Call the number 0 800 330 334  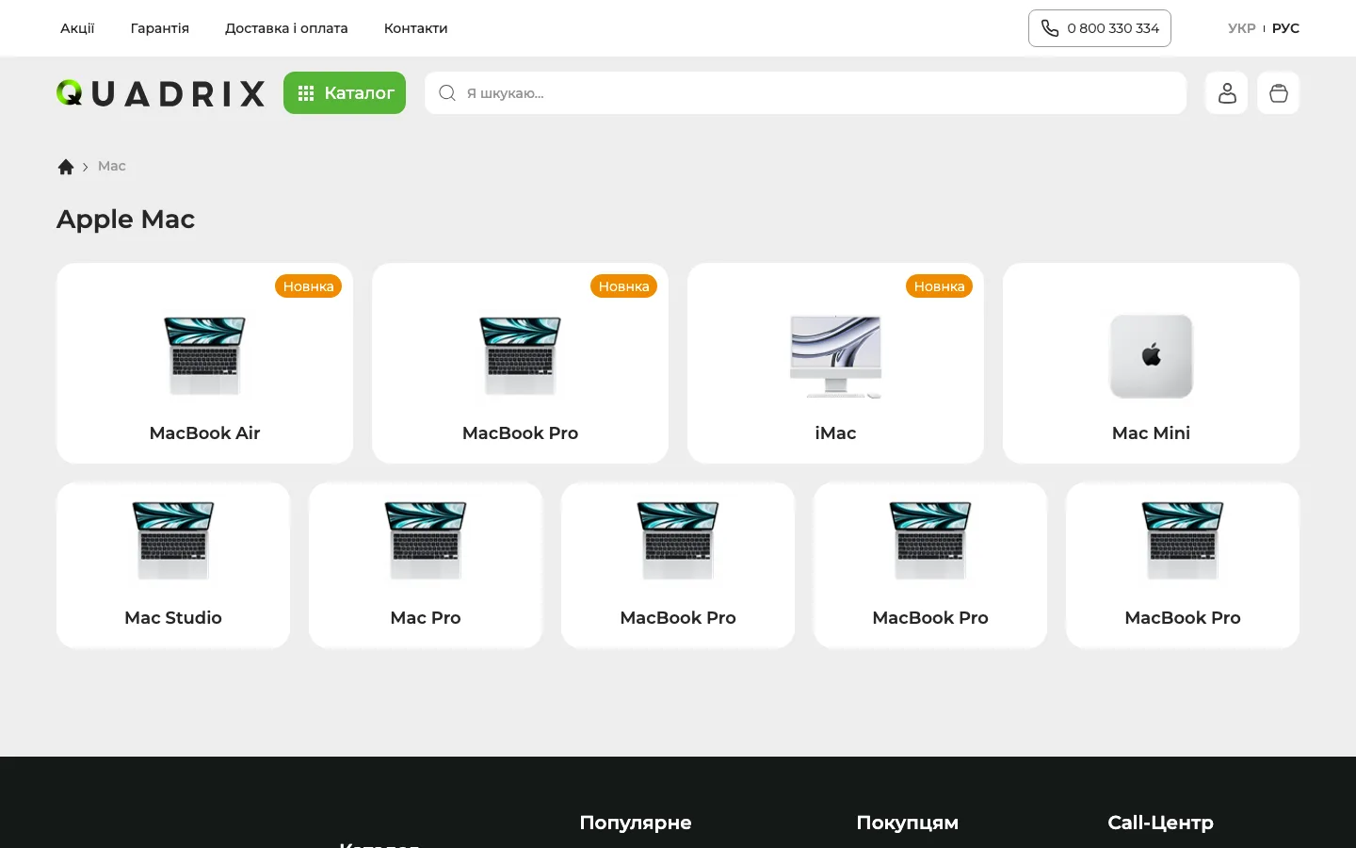1113,28
